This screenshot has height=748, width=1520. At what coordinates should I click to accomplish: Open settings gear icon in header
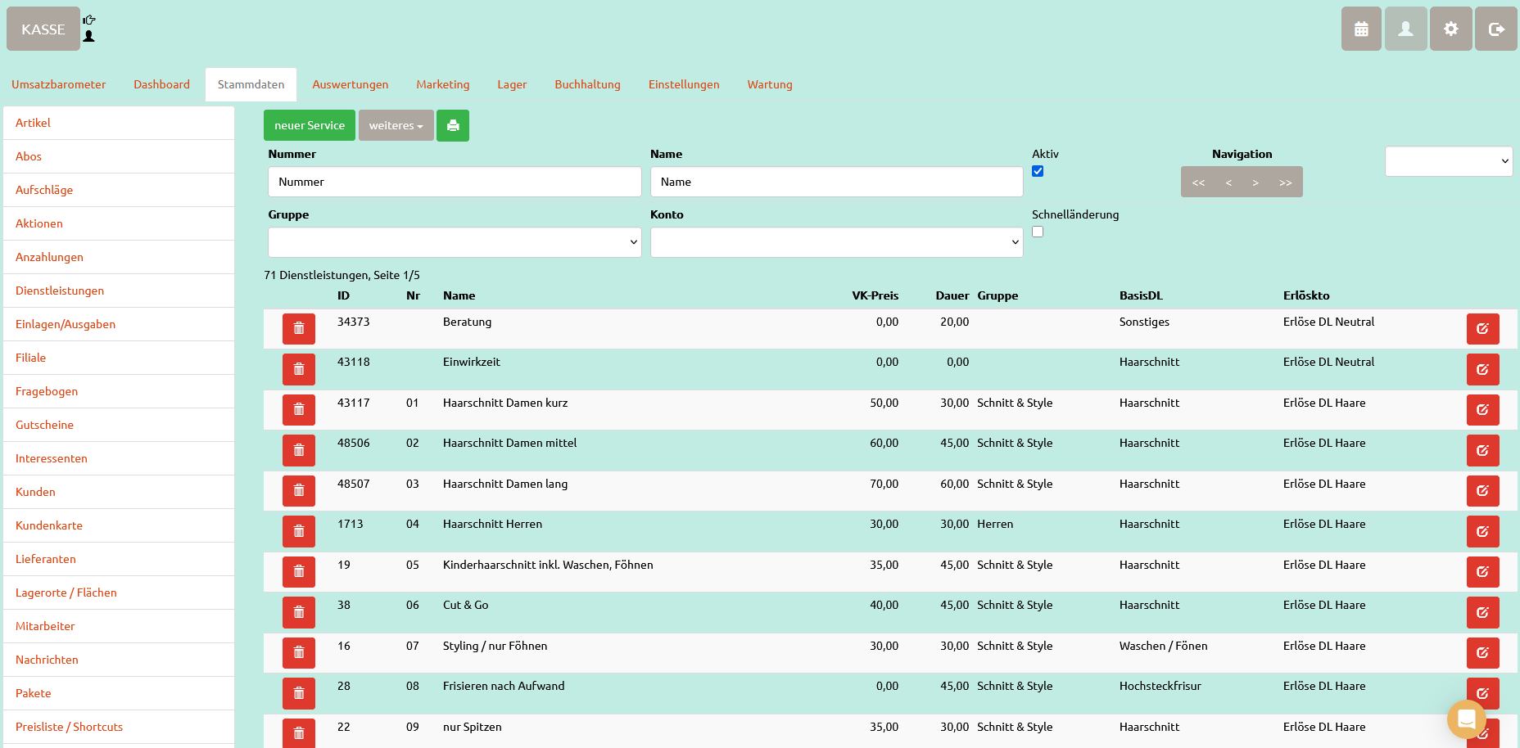1450,29
